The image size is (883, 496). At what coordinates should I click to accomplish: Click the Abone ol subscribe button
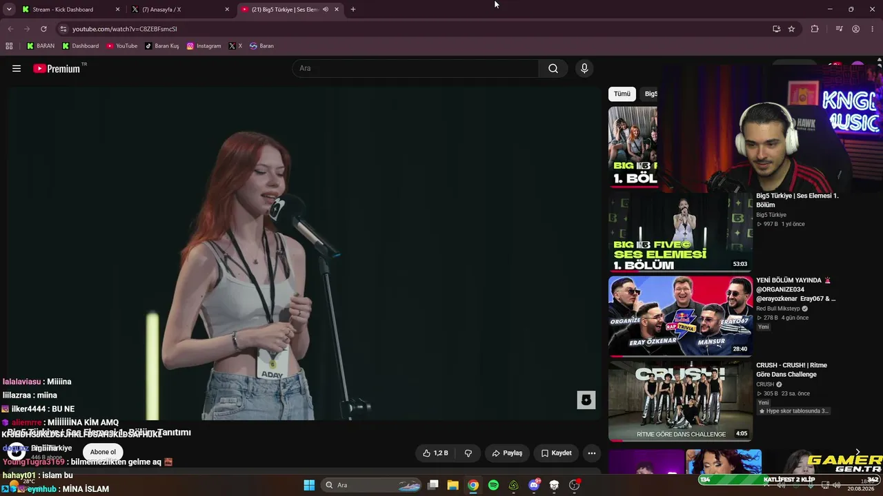tap(103, 452)
